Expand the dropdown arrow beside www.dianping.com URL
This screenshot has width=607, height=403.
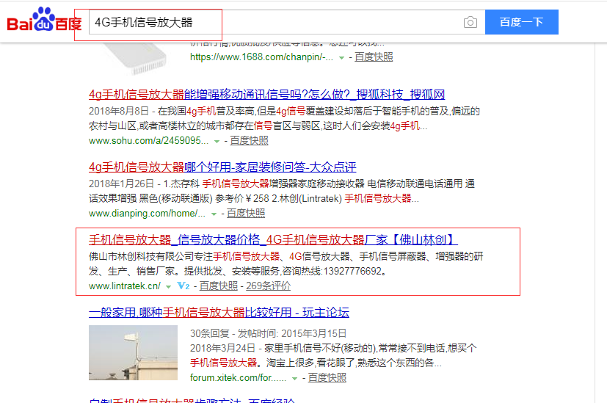coord(214,214)
